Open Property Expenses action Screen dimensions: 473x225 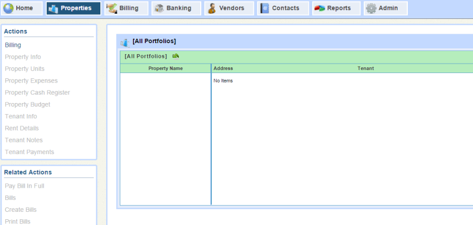32,81
